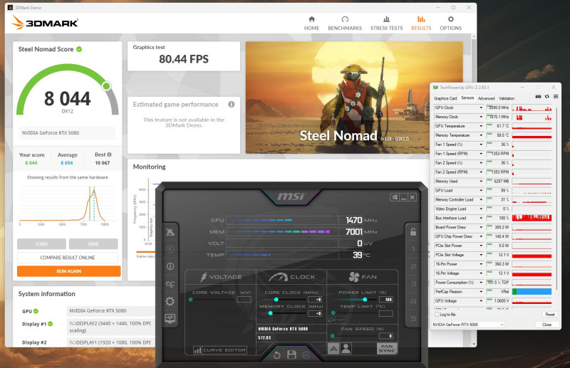Click the Memory Clock slider handle in Afterburner
This screenshot has height=368, width=570.
tap(270, 313)
